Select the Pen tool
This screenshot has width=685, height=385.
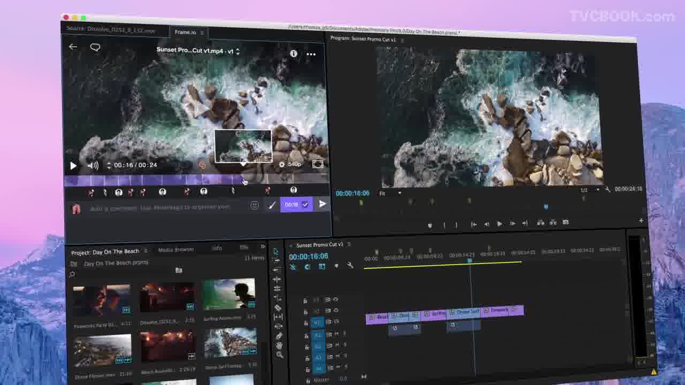click(x=279, y=336)
